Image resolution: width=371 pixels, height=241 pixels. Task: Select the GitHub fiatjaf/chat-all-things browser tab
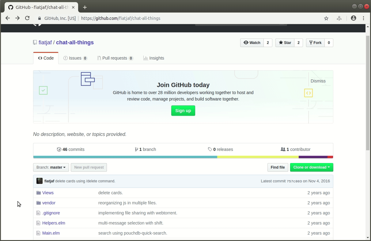pos(41,7)
